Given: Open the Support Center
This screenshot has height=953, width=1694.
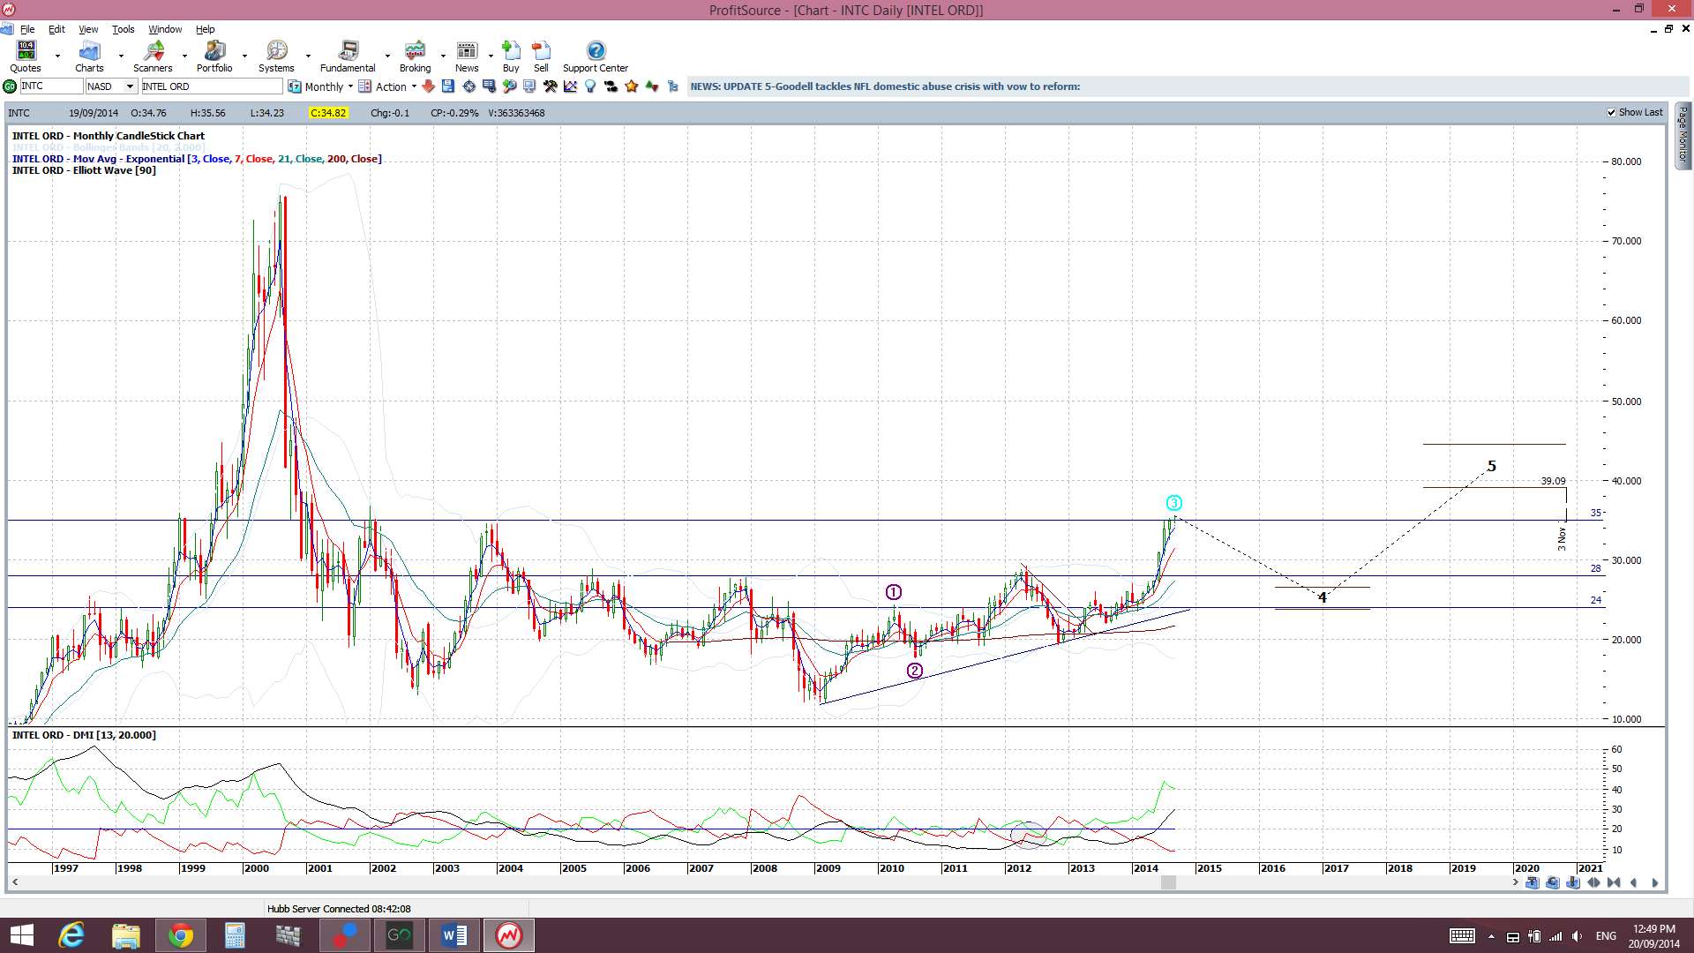Looking at the screenshot, I should [x=596, y=56].
